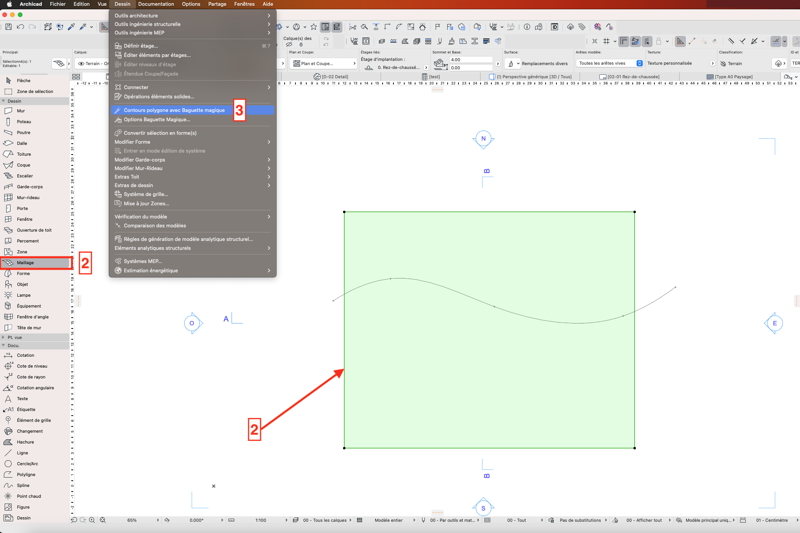Image resolution: width=800 pixels, height=533 pixels.
Task: Click the Favorites star icon
Action: [314, 27]
